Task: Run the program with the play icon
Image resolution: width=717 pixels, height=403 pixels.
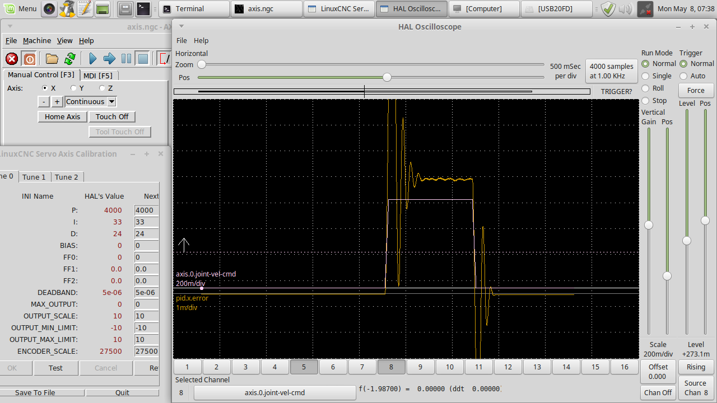Action: pyautogui.click(x=92, y=59)
